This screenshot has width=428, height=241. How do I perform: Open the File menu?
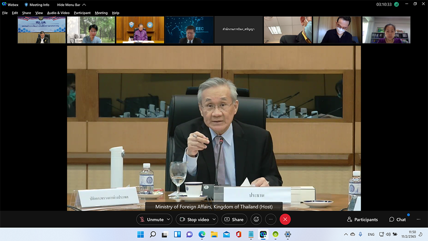click(x=5, y=13)
